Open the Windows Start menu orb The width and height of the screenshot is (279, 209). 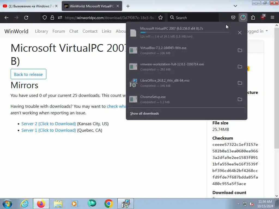pyautogui.click(x=7, y=204)
